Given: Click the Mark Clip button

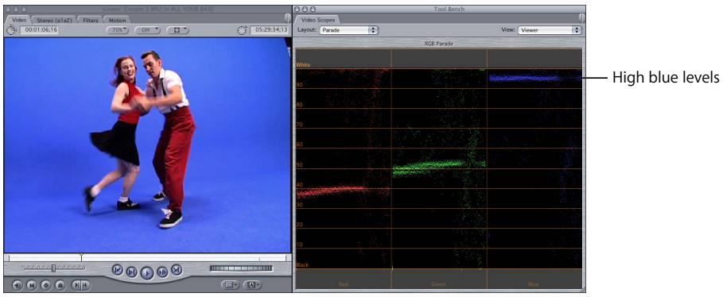Looking at the screenshot, I should [31, 285].
